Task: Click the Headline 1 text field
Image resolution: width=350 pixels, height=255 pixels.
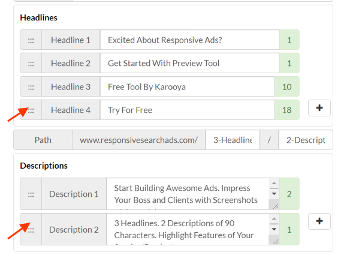Action: (x=190, y=40)
